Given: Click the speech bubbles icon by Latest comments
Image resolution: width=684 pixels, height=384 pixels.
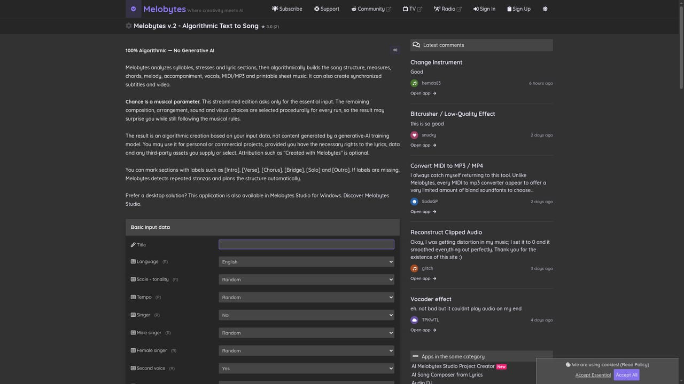Looking at the screenshot, I should click(x=416, y=45).
